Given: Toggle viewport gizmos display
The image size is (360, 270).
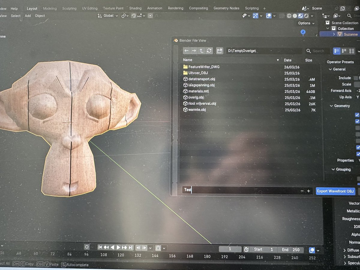Looking at the screenshot, I should click(x=255, y=16).
